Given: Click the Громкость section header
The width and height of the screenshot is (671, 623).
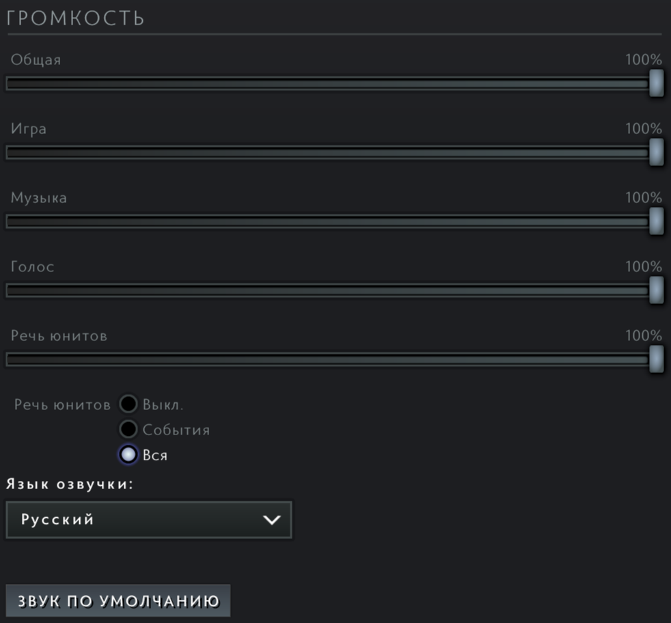Looking at the screenshot, I should [x=76, y=18].
